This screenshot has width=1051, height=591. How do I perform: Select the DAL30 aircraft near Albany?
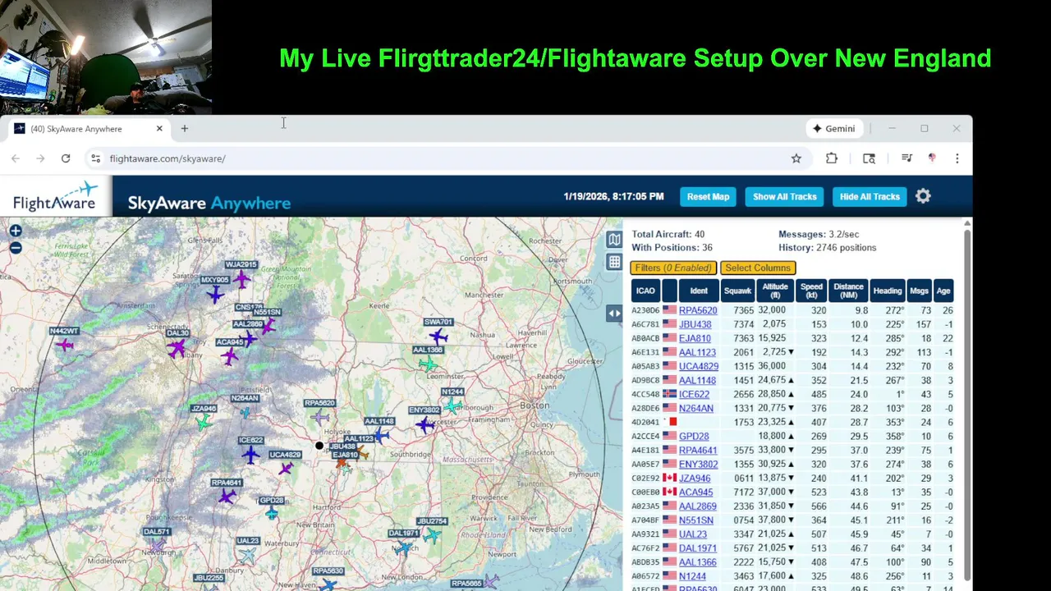click(177, 349)
